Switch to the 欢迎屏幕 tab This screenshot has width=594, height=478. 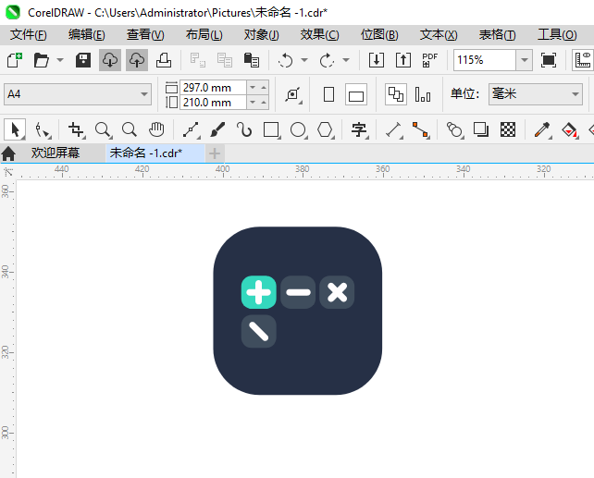click(x=56, y=153)
